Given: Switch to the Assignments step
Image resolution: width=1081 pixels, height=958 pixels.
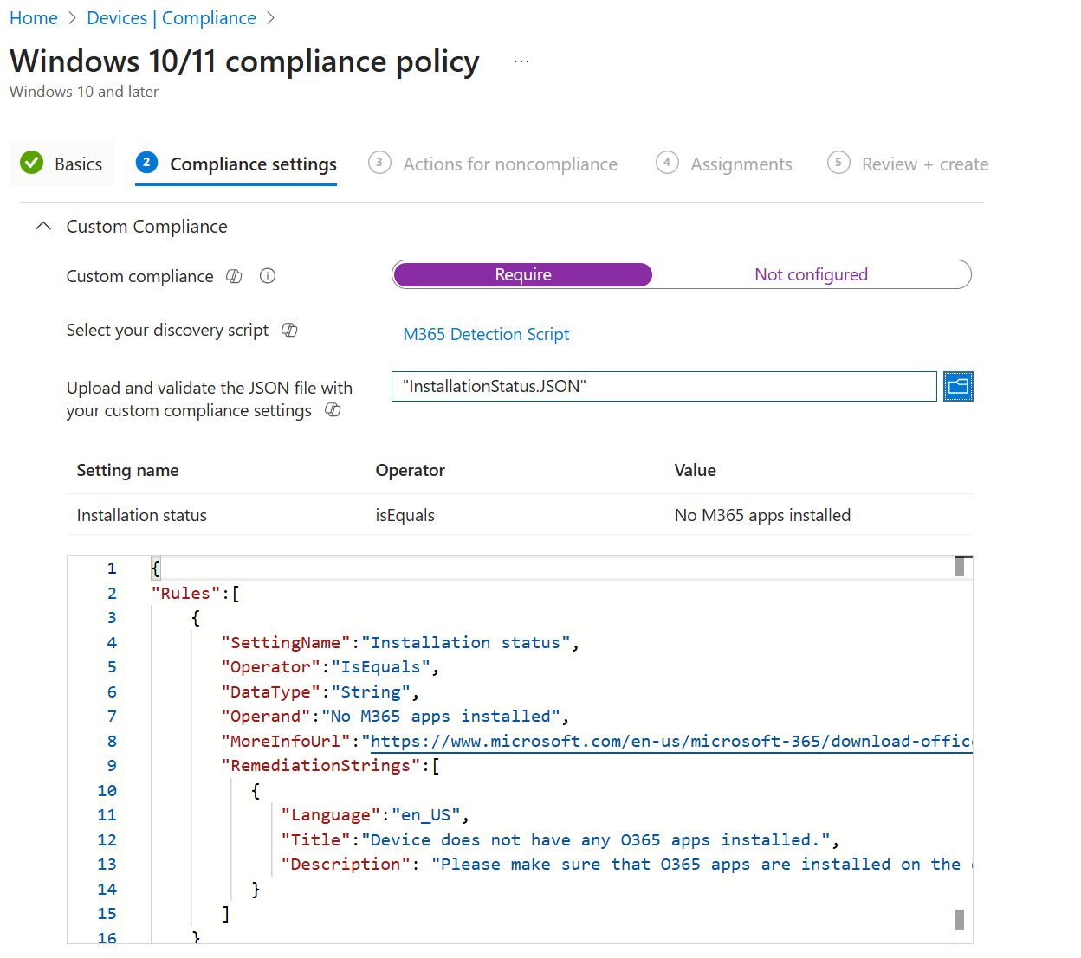Looking at the screenshot, I should coord(724,164).
